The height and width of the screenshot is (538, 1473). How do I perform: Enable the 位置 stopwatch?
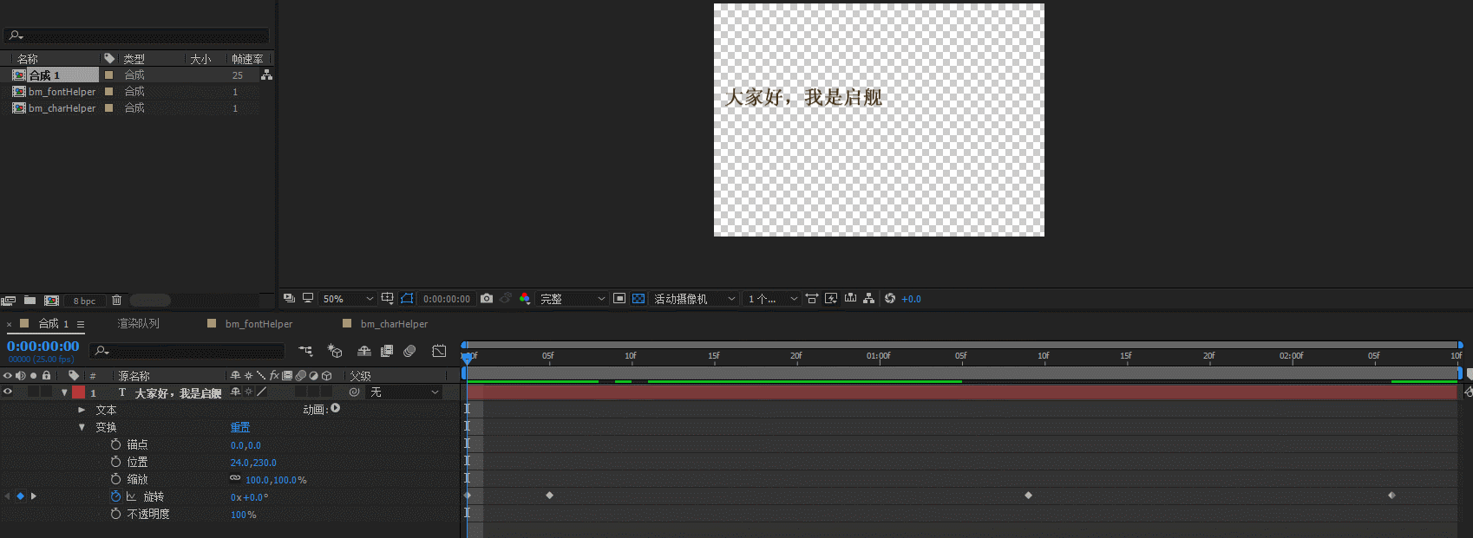point(115,462)
